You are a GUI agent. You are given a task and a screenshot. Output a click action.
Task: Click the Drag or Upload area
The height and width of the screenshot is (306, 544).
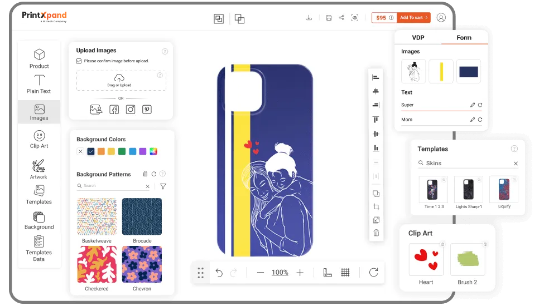(121, 81)
